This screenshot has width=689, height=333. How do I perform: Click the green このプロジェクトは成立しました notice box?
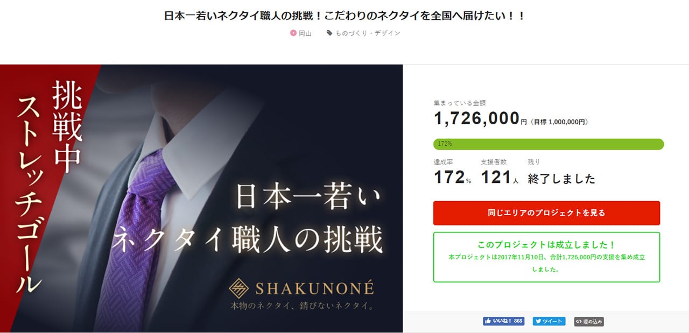coord(546,257)
